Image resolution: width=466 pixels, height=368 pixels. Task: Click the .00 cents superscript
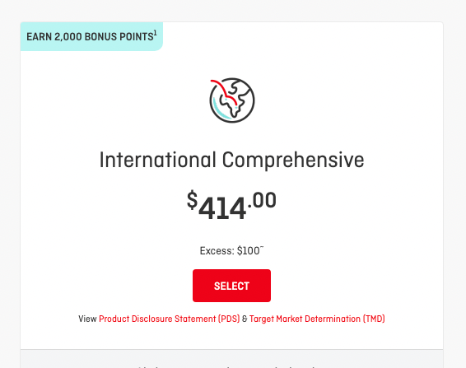click(262, 200)
